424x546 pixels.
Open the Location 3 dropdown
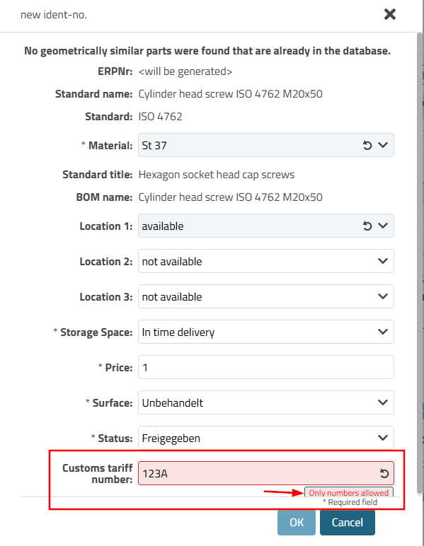point(266,296)
